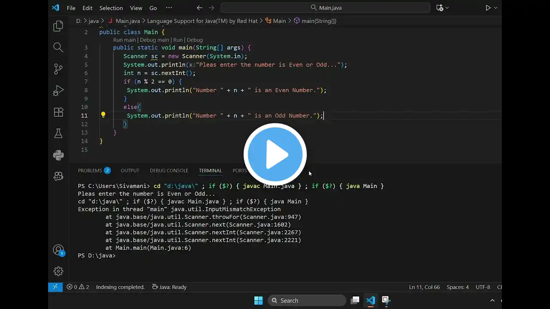This screenshot has width=550, height=309.
Task: Open the Testing flask icon view
Action: point(58,133)
